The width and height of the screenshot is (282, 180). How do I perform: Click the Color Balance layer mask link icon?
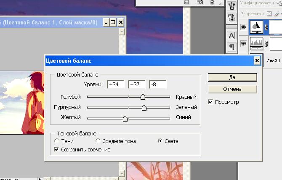point(266,27)
